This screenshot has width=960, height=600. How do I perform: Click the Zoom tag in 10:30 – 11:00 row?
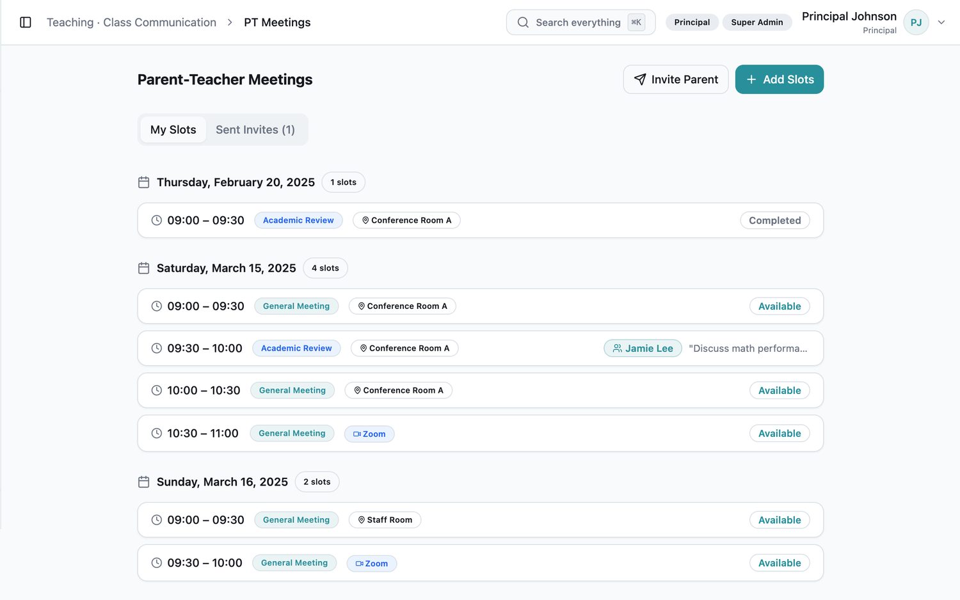tap(369, 434)
